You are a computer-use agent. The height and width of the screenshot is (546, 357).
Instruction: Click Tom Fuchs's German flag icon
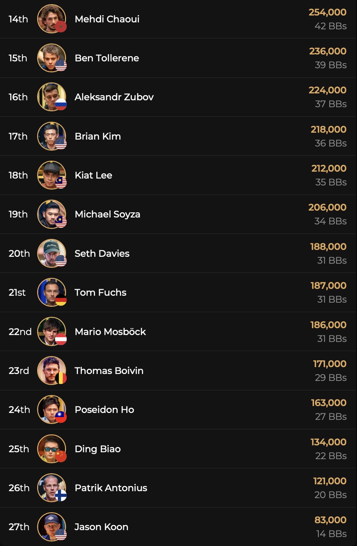point(61,300)
